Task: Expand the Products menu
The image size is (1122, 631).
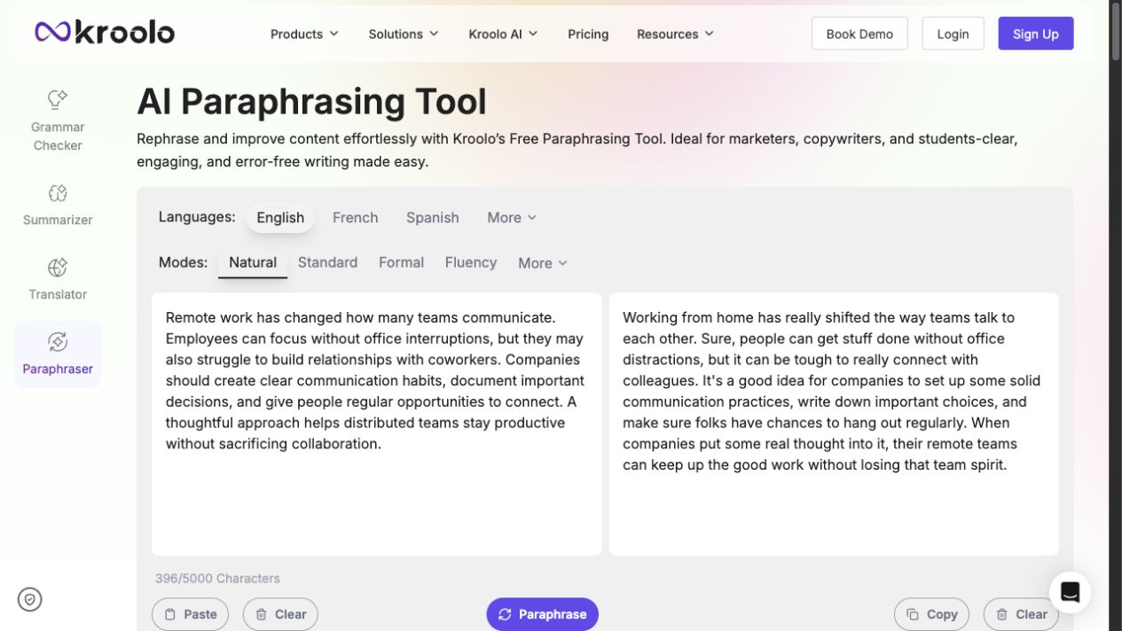Action: [x=304, y=34]
